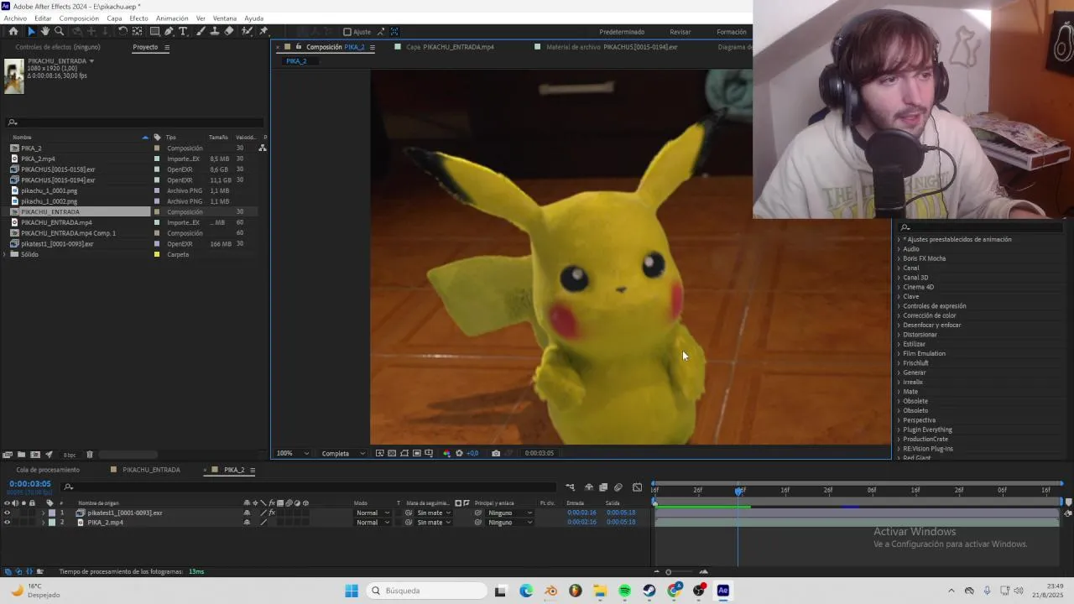Viewport: 1074px width, 604px height.
Task: Select PIKACHU_ENTRADA.mp4 Comp. 1 in Project list
Action: tap(69, 233)
